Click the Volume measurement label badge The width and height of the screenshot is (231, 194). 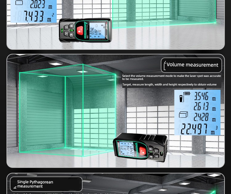pos(191,65)
